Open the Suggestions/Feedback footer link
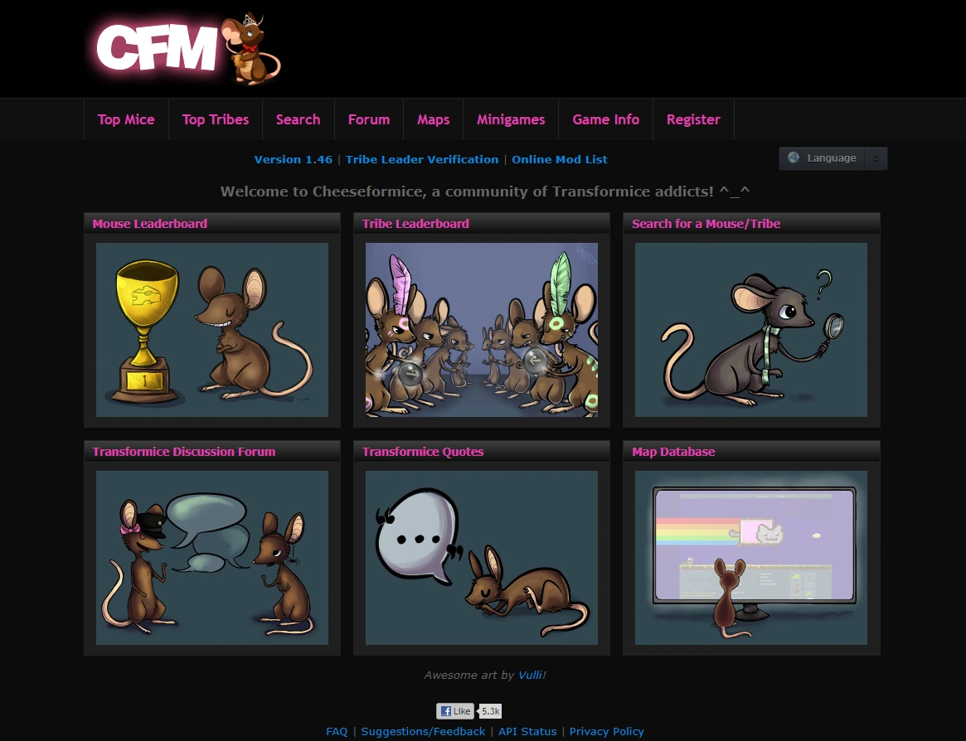Viewport: 966px width, 741px height. pyautogui.click(x=423, y=731)
